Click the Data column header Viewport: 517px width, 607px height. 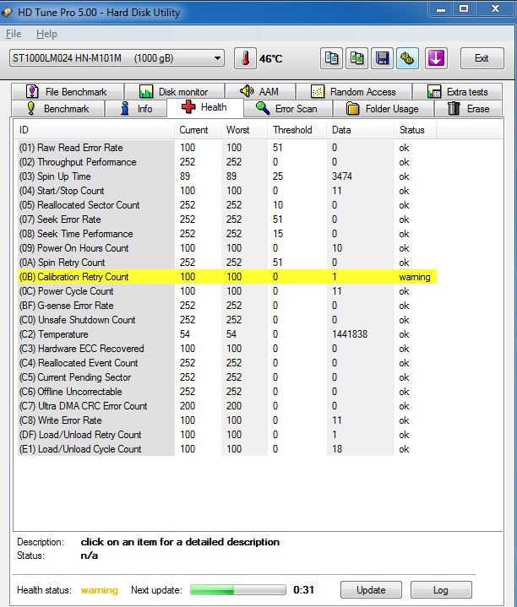coord(360,130)
